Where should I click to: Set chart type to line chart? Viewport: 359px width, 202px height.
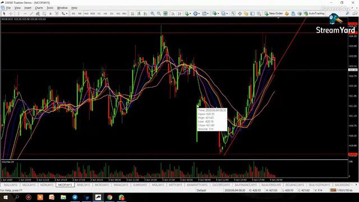[145, 13]
